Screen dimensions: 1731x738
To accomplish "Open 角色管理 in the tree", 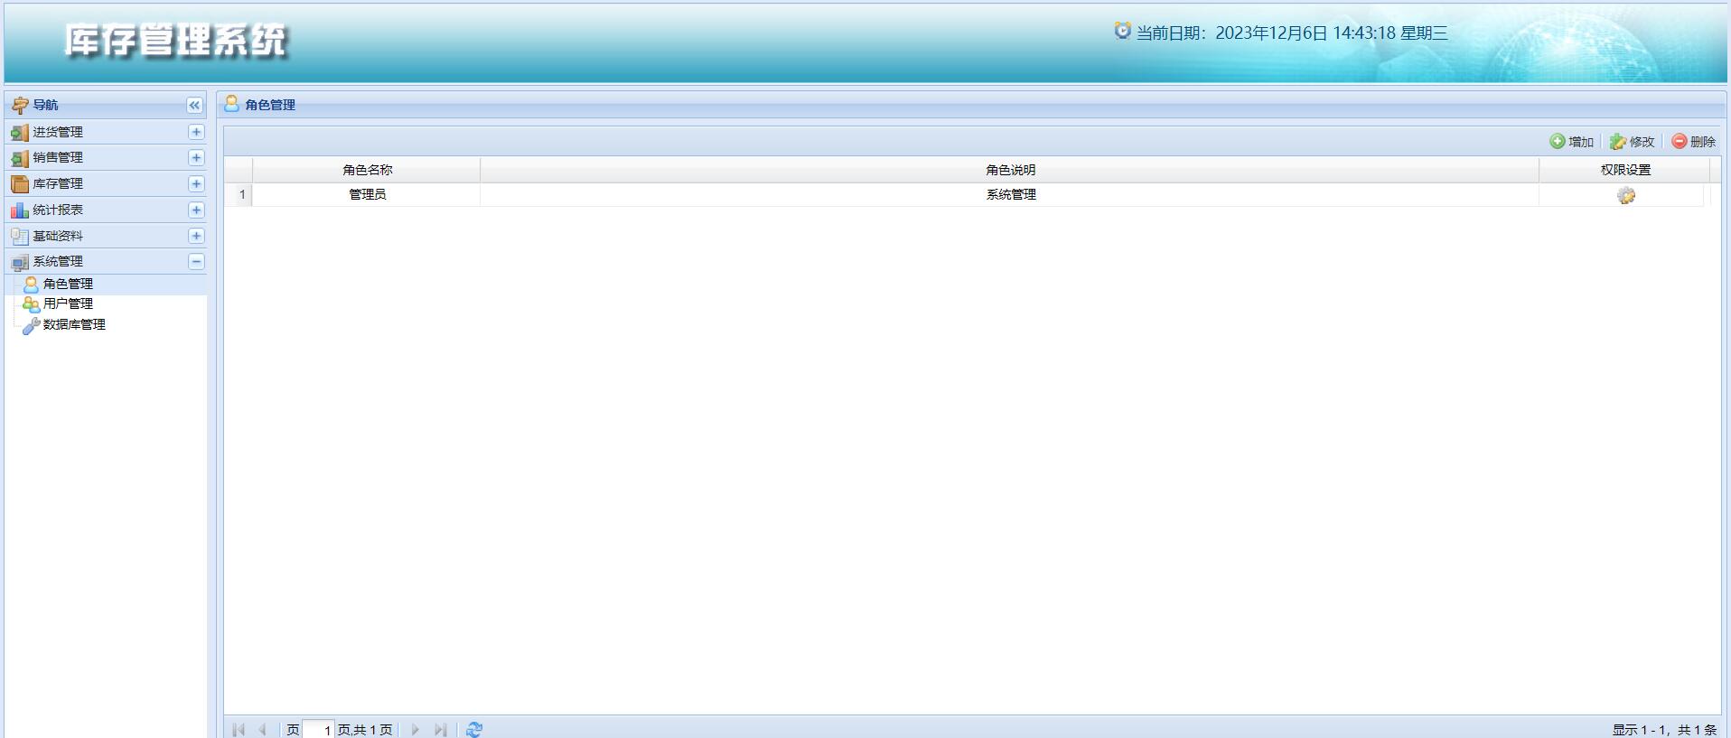I will (68, 284).
